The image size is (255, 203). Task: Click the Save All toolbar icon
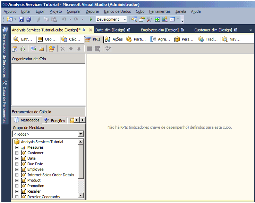pyautogui.click(x=29, y=19)
